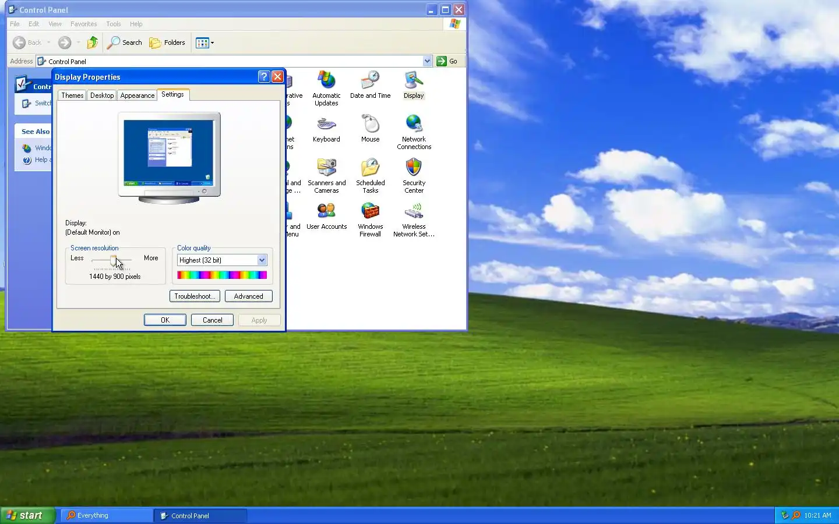Screen dimensions: 839x524
Task: Open the View menu
Action: 55,24
